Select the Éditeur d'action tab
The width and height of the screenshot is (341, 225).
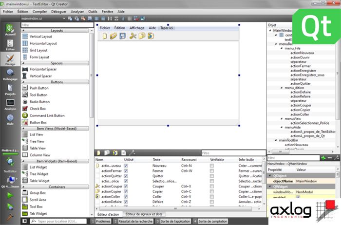[x=108, y=214]
